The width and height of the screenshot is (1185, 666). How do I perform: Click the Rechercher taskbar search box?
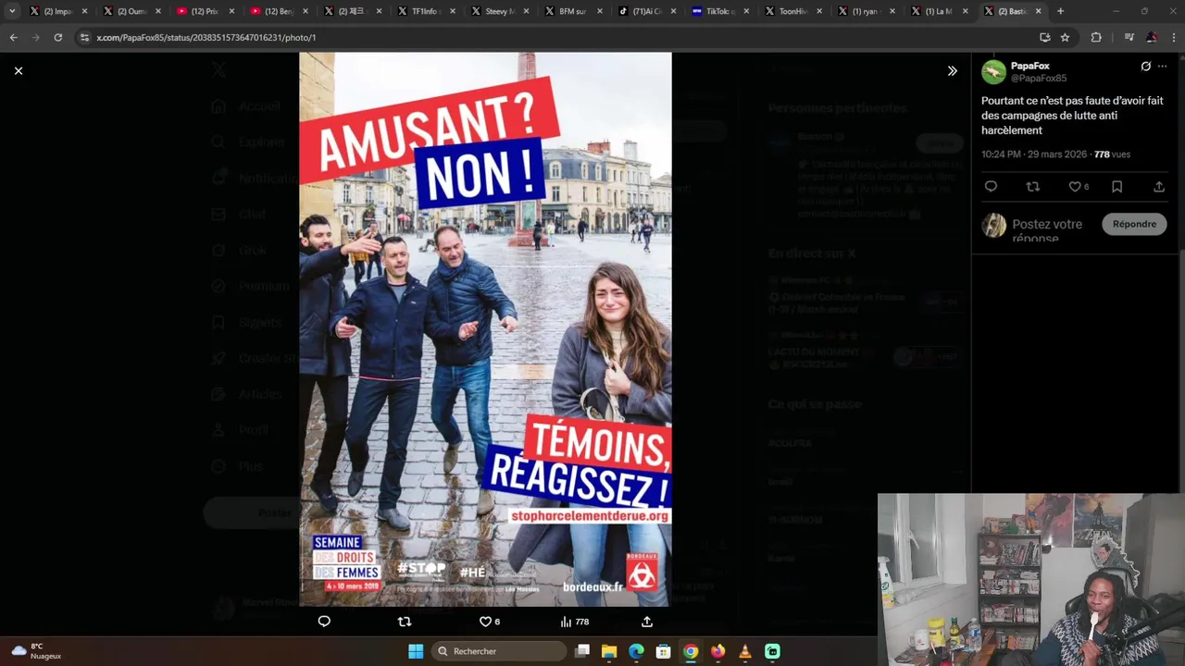click(x=499, y=651)
